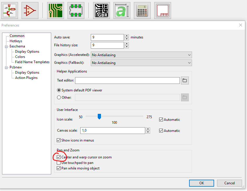Open the Bitmap to Component converter
Screen dimensions: 247x191
coord(122,10)
